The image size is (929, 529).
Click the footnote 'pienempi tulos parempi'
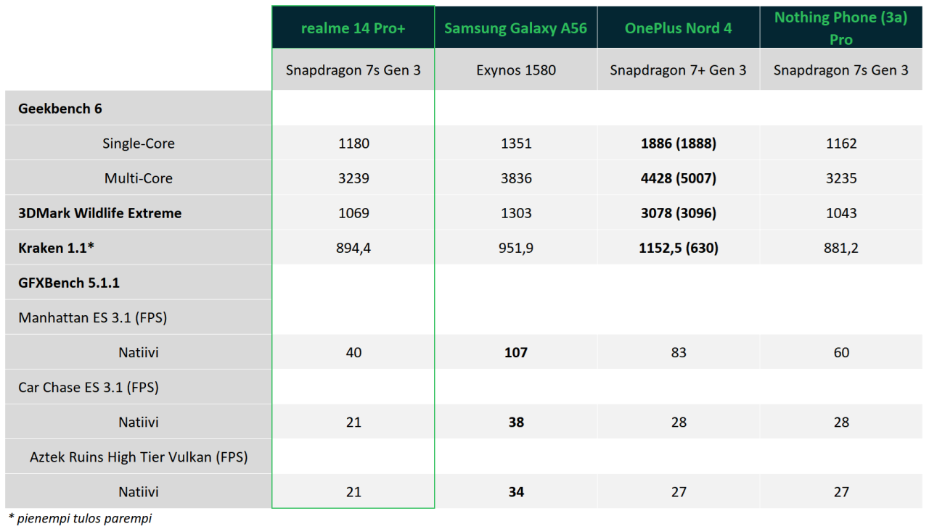click(x=85, y=518)
